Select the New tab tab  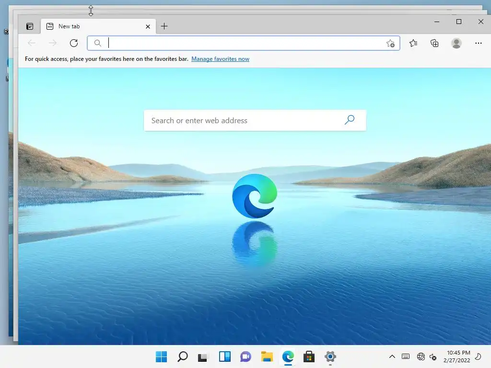pyautogui.click(x=98, y=26)
